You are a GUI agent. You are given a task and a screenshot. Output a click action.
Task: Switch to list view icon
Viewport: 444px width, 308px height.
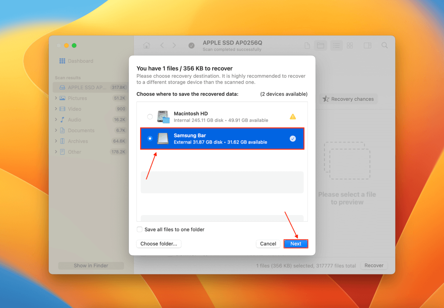(x=336, y=45)
